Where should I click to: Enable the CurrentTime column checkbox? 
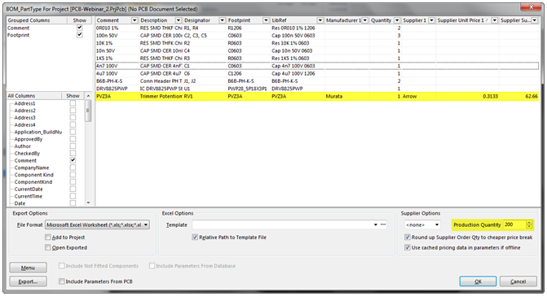point(73,196)
